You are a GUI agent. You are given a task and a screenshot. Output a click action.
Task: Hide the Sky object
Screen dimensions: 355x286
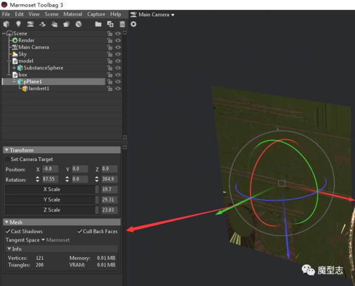point(118,54)
